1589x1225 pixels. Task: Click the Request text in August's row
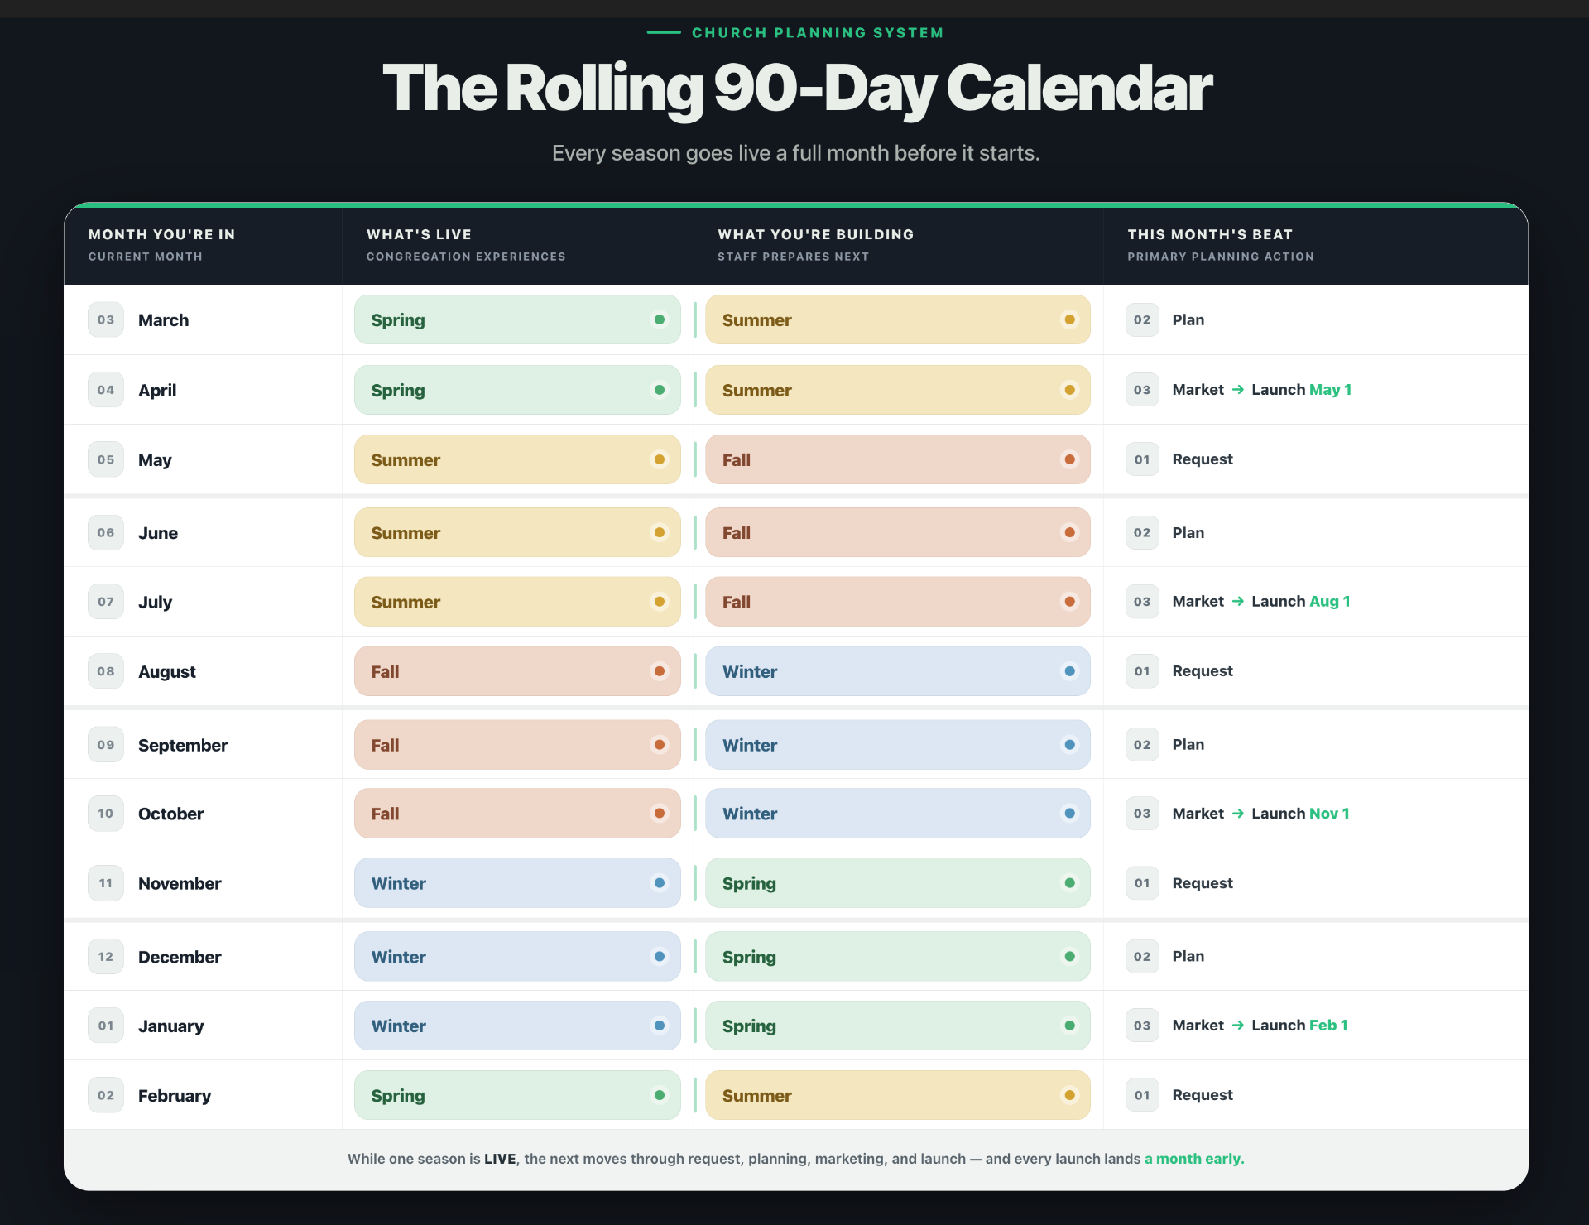tap(1203, 671)
